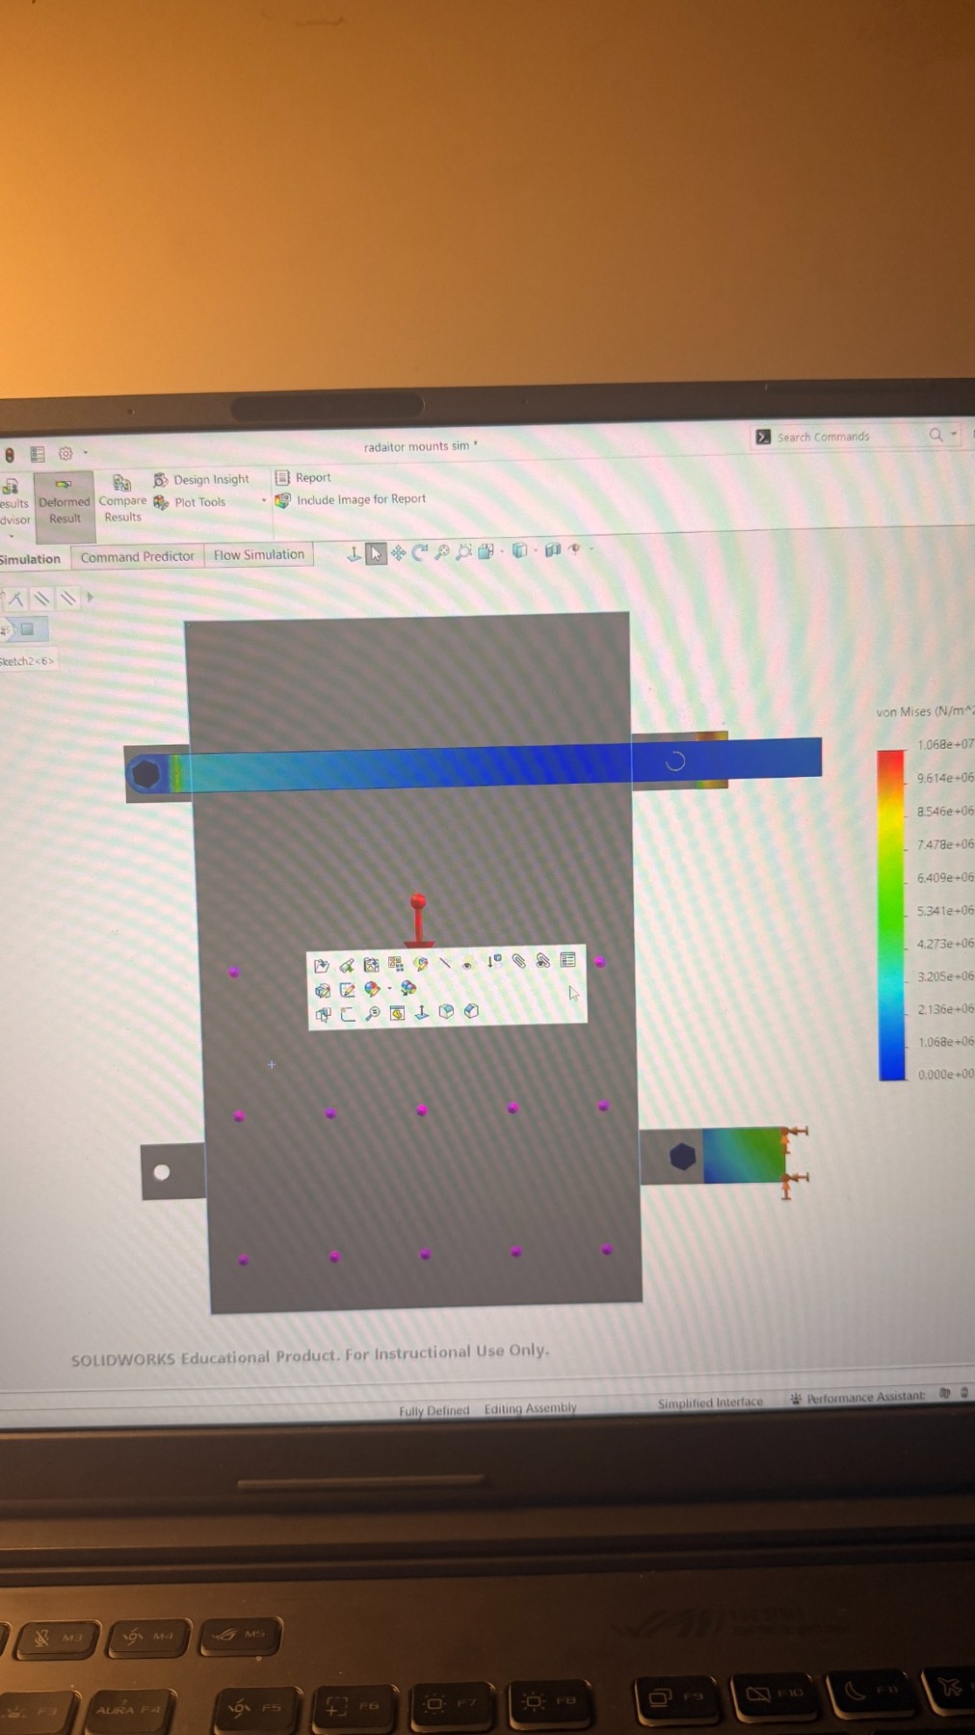The height and width of the screenshot is (1735, 975).
Task: Click Simplified Interface in the status bar
Action: click(x=710, y=1402)
